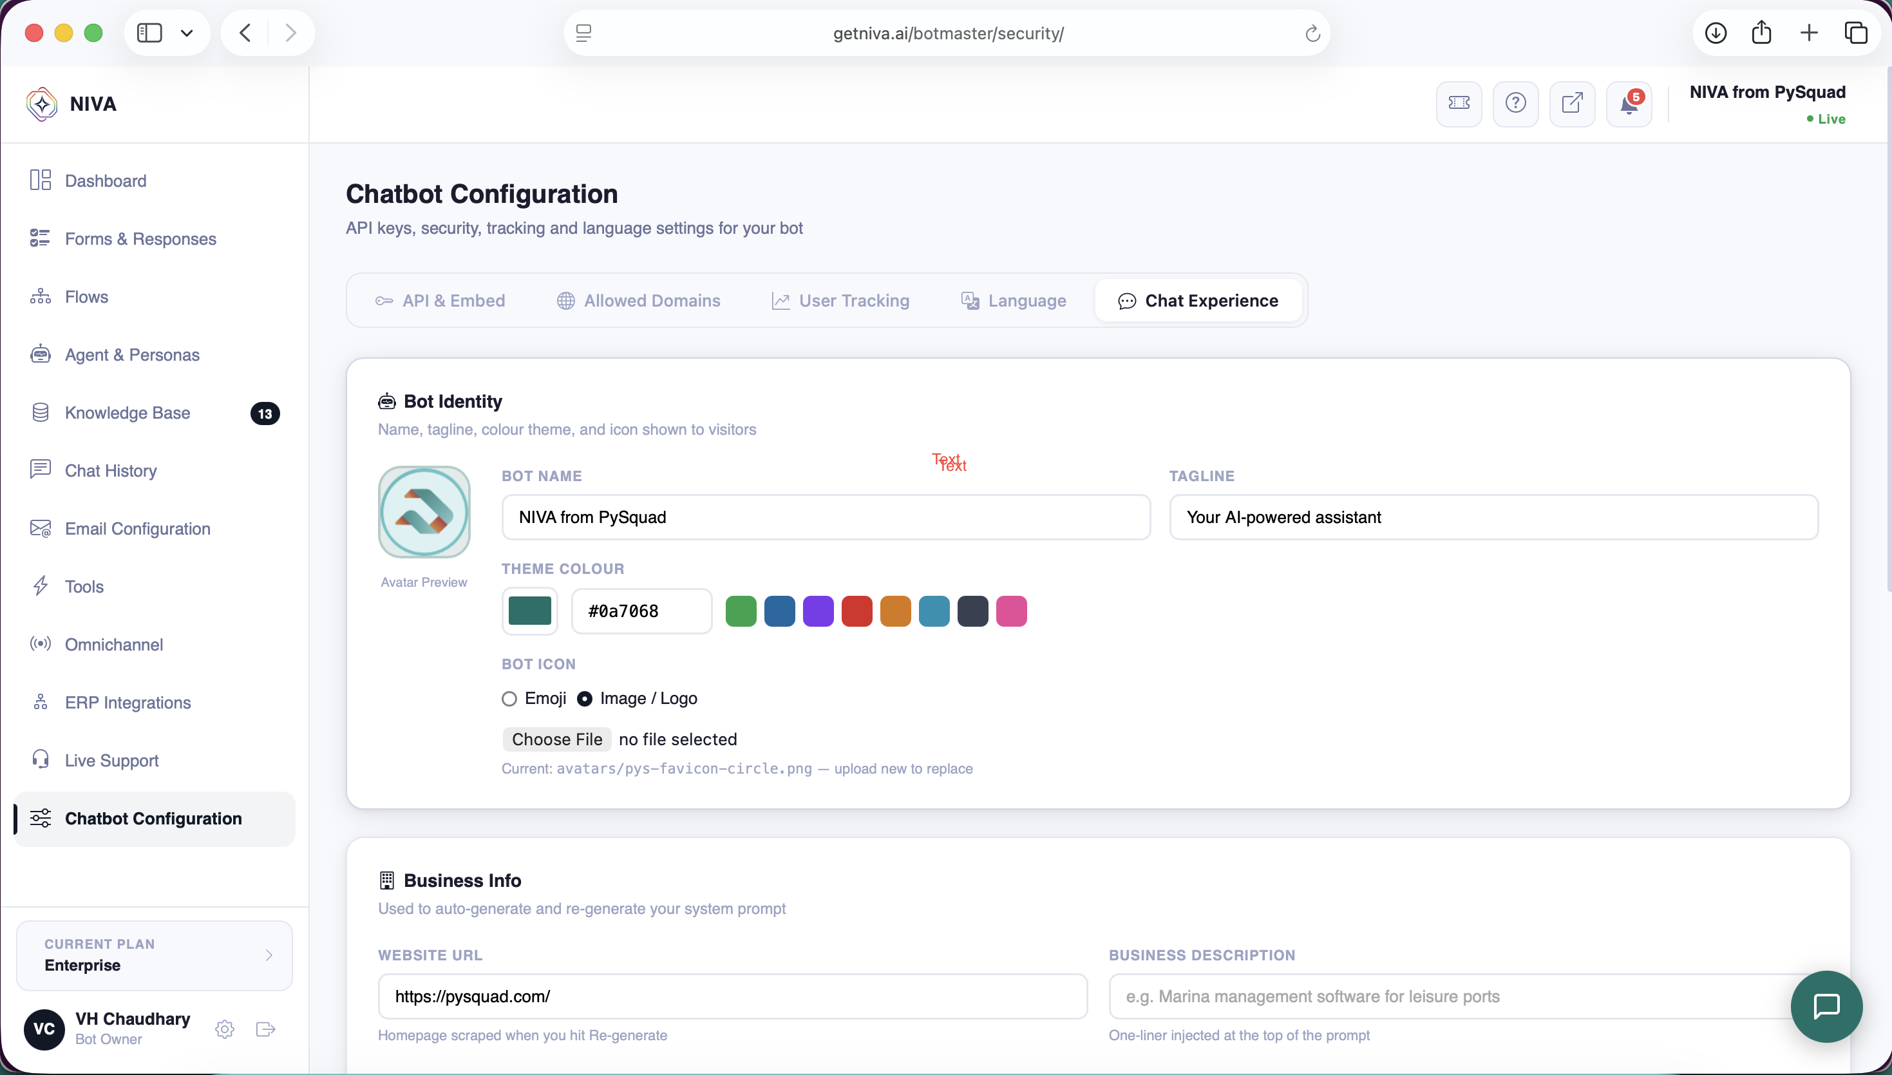Image resolution: width=1892 pixels, height=1075 pixels.
Task: Select the Image / Logo radio option
Action: click(584, 698)
